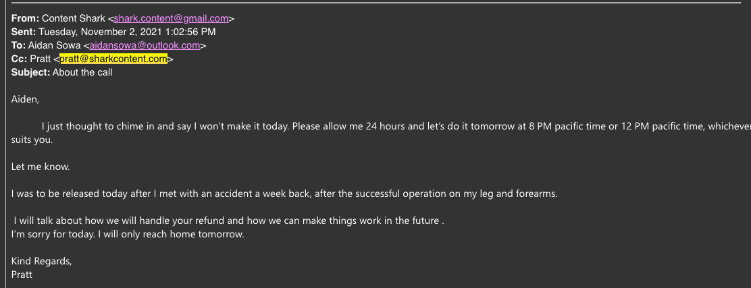Click the sentence about the accident and operation
The height and width of the screenshot is (288, 751).
pyautogui.click(x=284, y=194)
